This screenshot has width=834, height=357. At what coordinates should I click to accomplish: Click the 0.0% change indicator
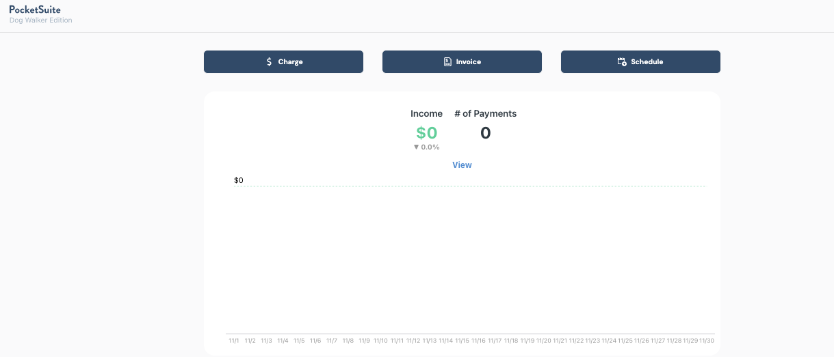(426, 147)
